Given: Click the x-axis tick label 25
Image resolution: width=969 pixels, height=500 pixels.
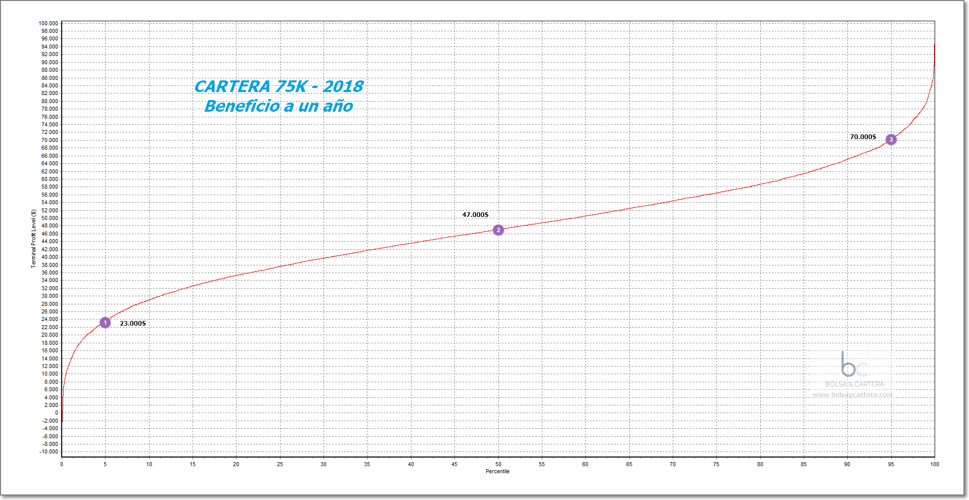Looking at the screenshot, I should 280,464.
